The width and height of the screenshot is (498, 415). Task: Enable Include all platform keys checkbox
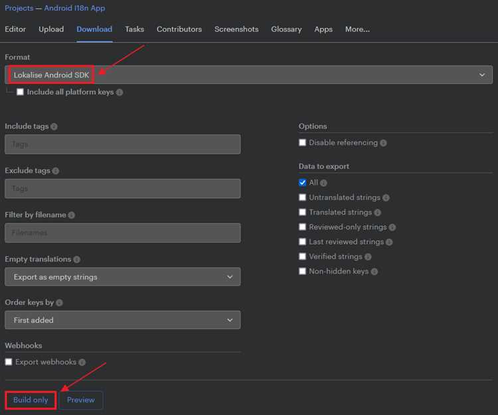click(20, 92)
